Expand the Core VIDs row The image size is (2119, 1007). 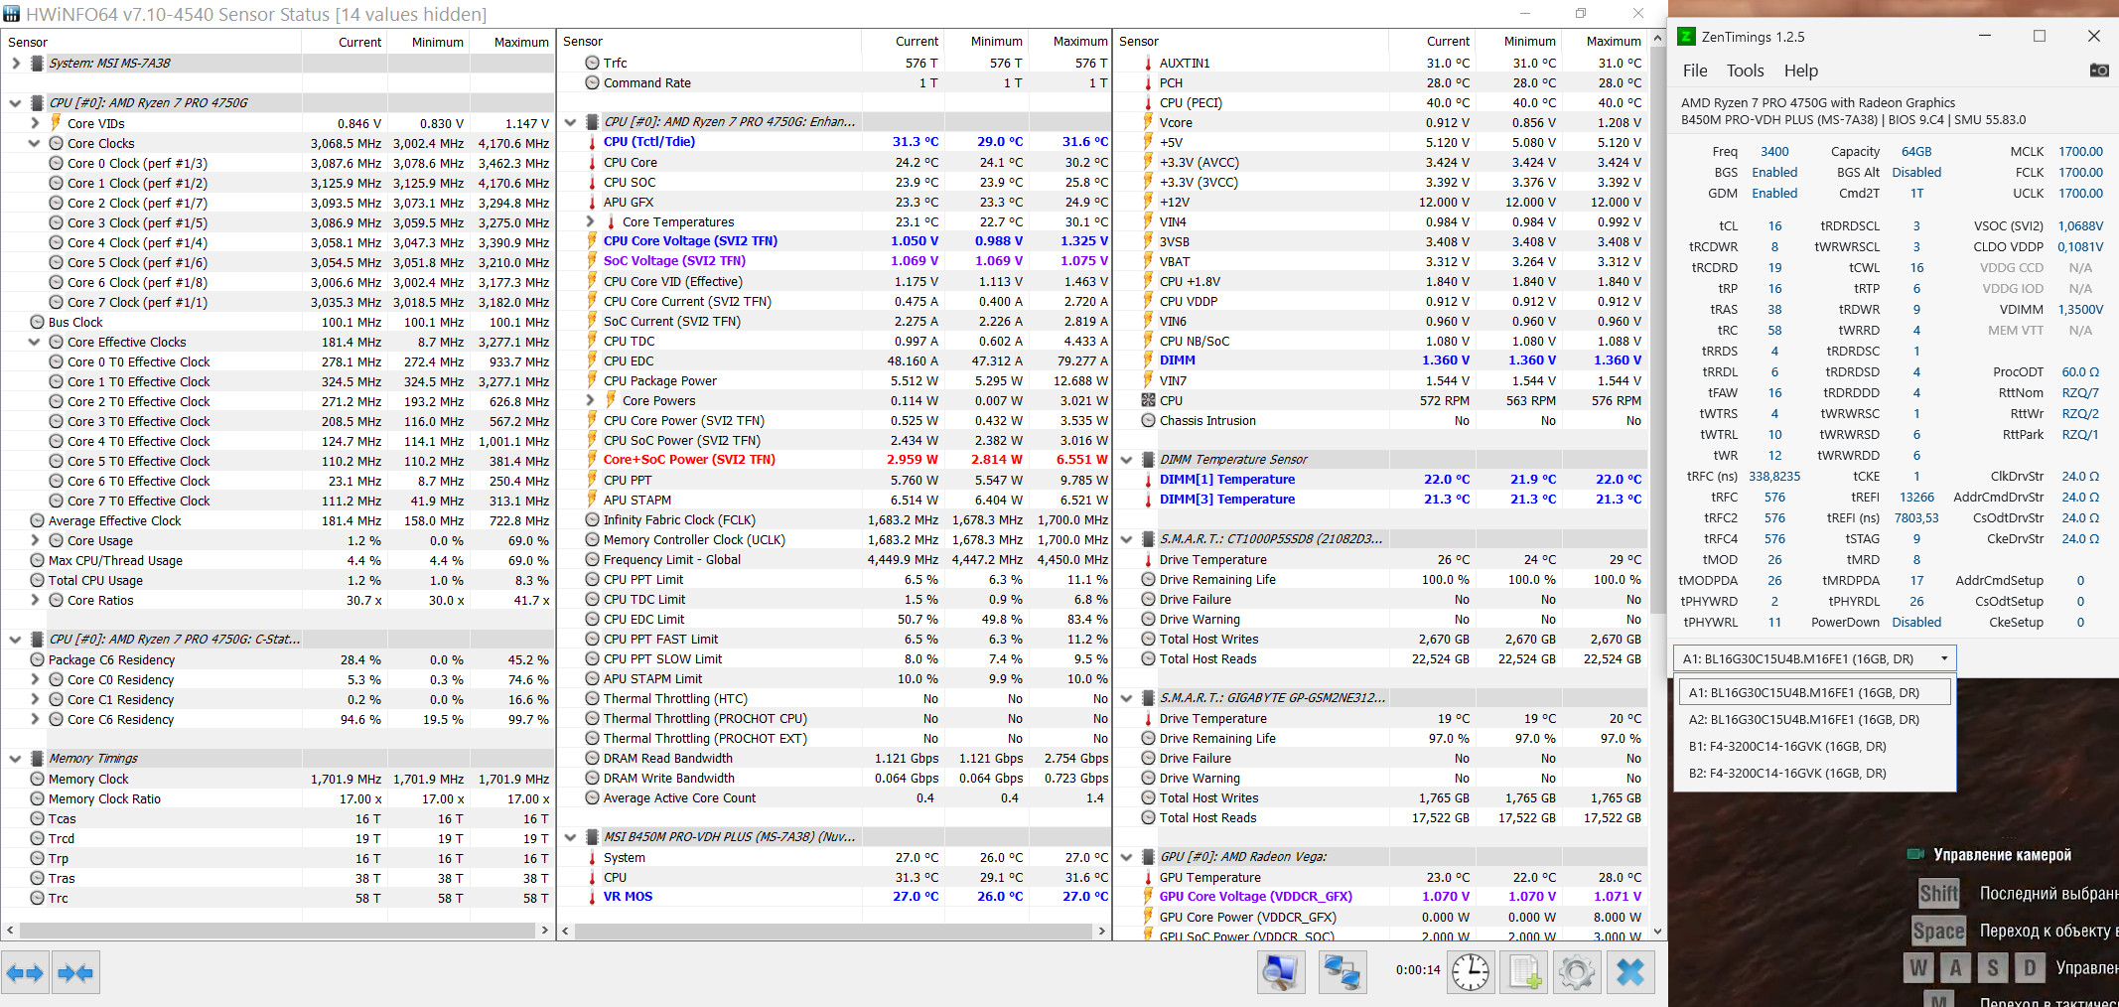tap(35, 123)
